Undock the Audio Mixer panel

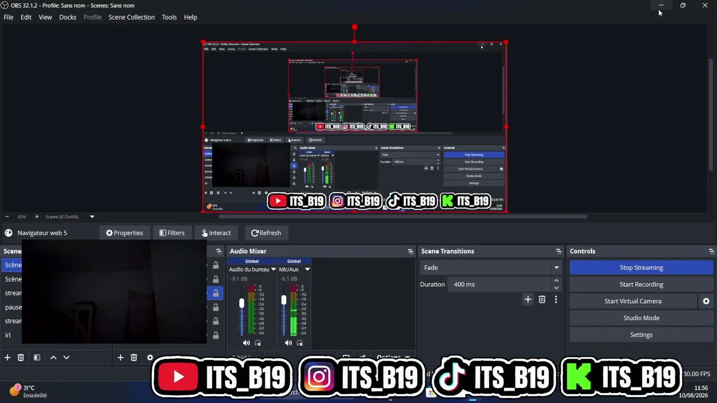[x=410, y=251]
